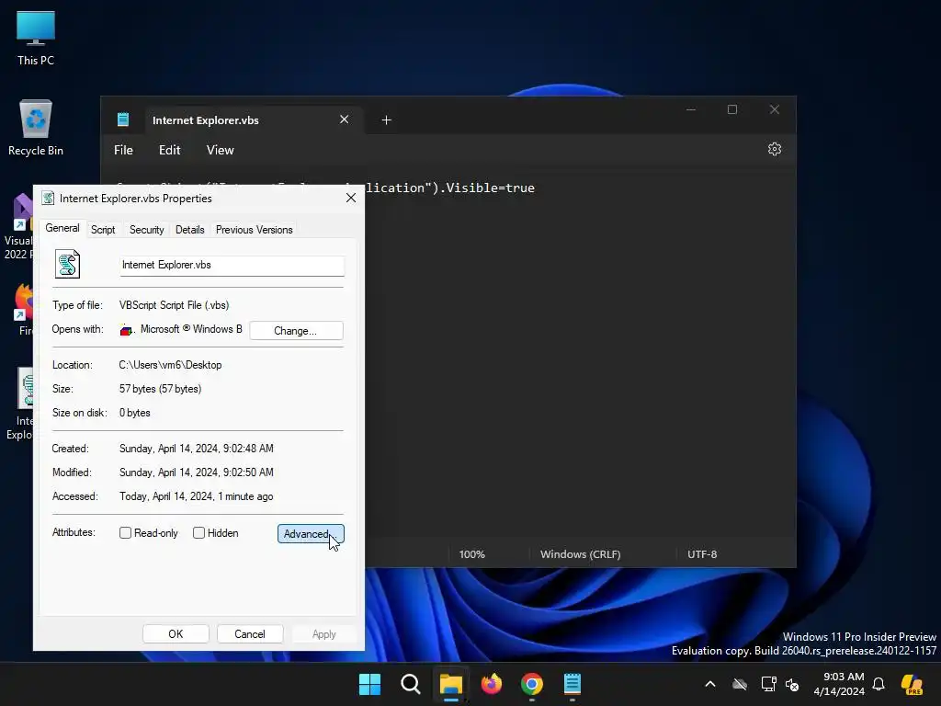Launch Google Chrome from the taskbar
Viewport: 941px width, 706px height.
coord(532,684)
